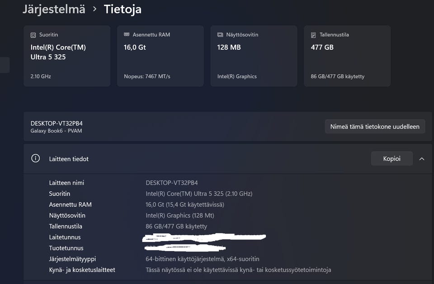
Task: Open the Tallennustila 477 GB card
Action: 347,56
